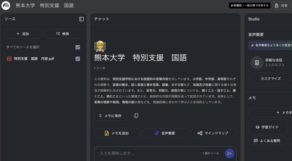Click the 1個のソース indicator in input box
The width and height of the screenshot is (292, 161).
coord(211,153)
